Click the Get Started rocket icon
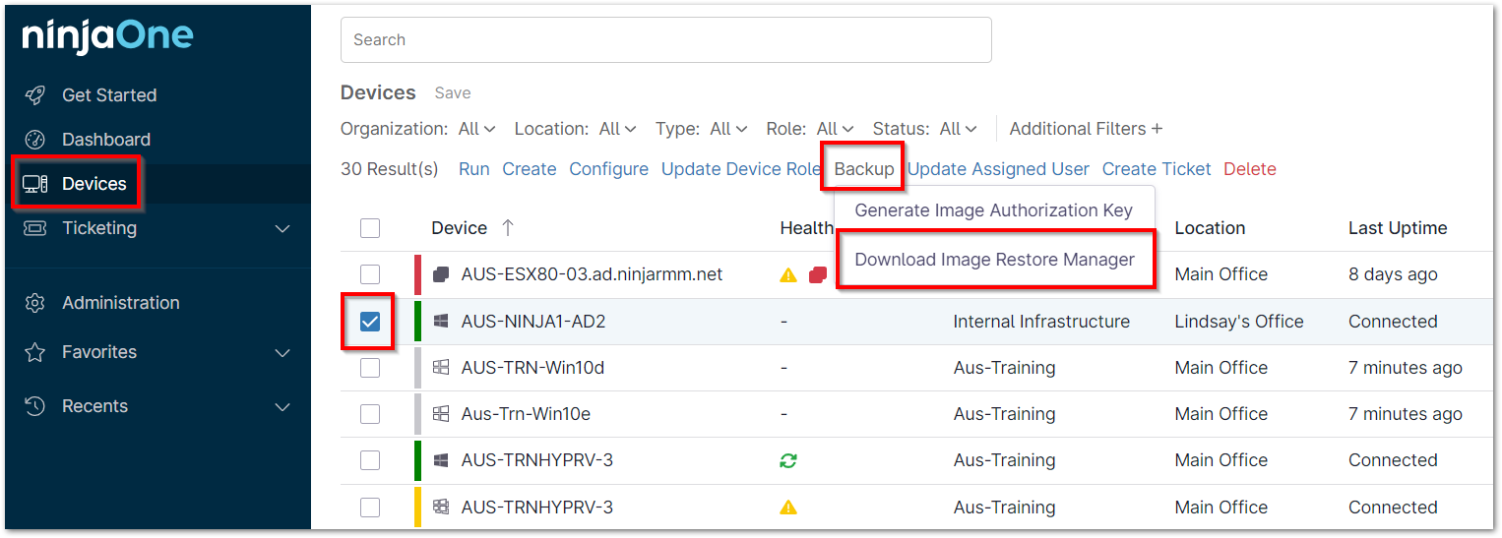This screenshot has width=1502, height=538. click(x=35, y=95)
